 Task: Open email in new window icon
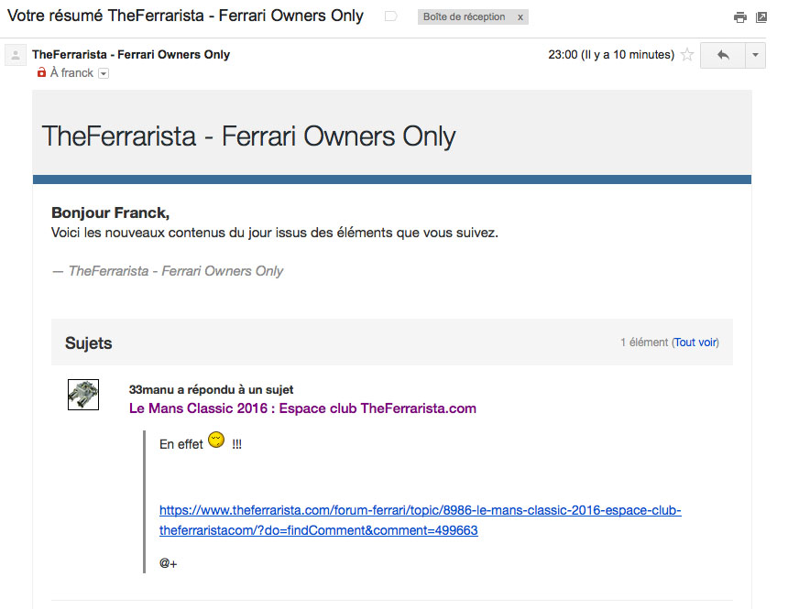761,17
